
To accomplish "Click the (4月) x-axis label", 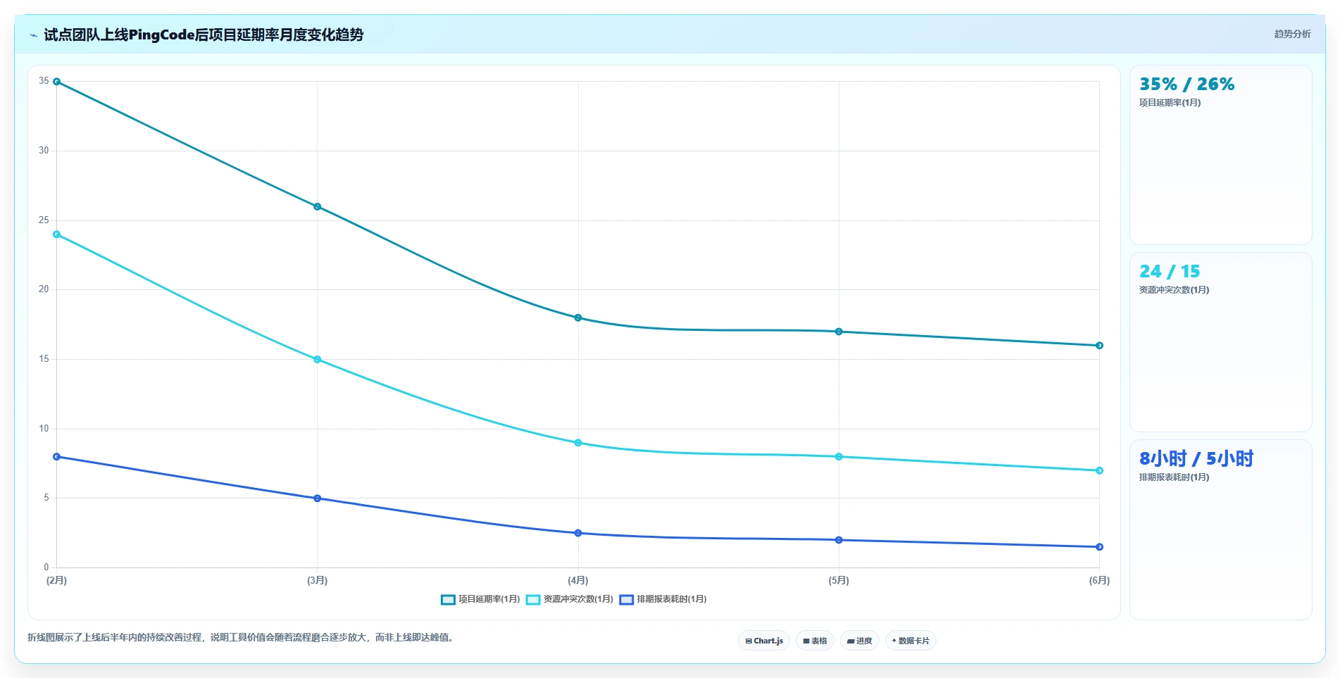I will pos(578,581).
